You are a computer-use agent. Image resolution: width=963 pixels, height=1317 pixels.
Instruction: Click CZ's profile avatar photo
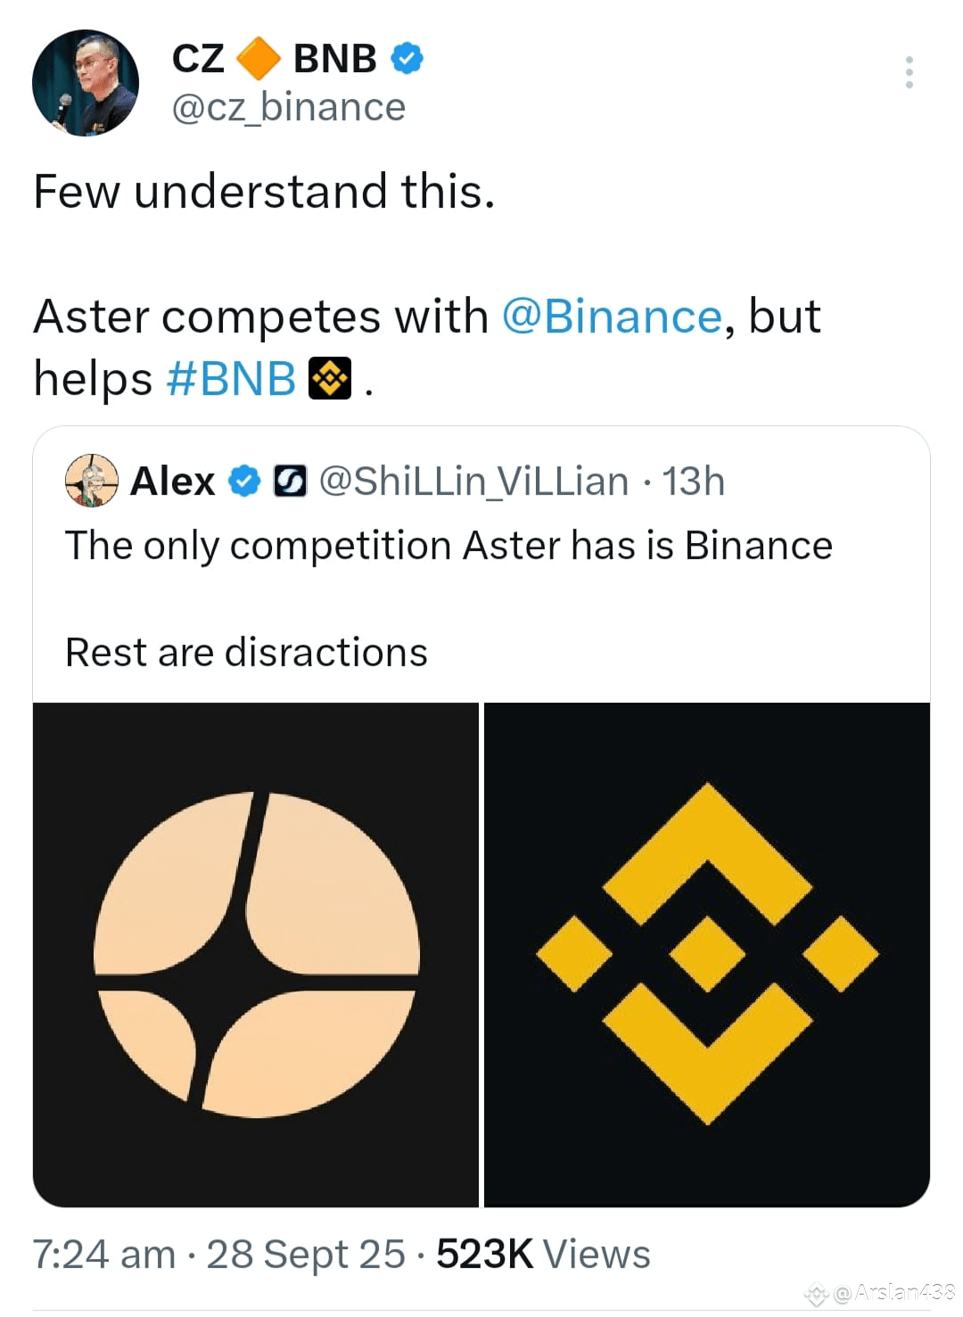(x=86, y=81)
